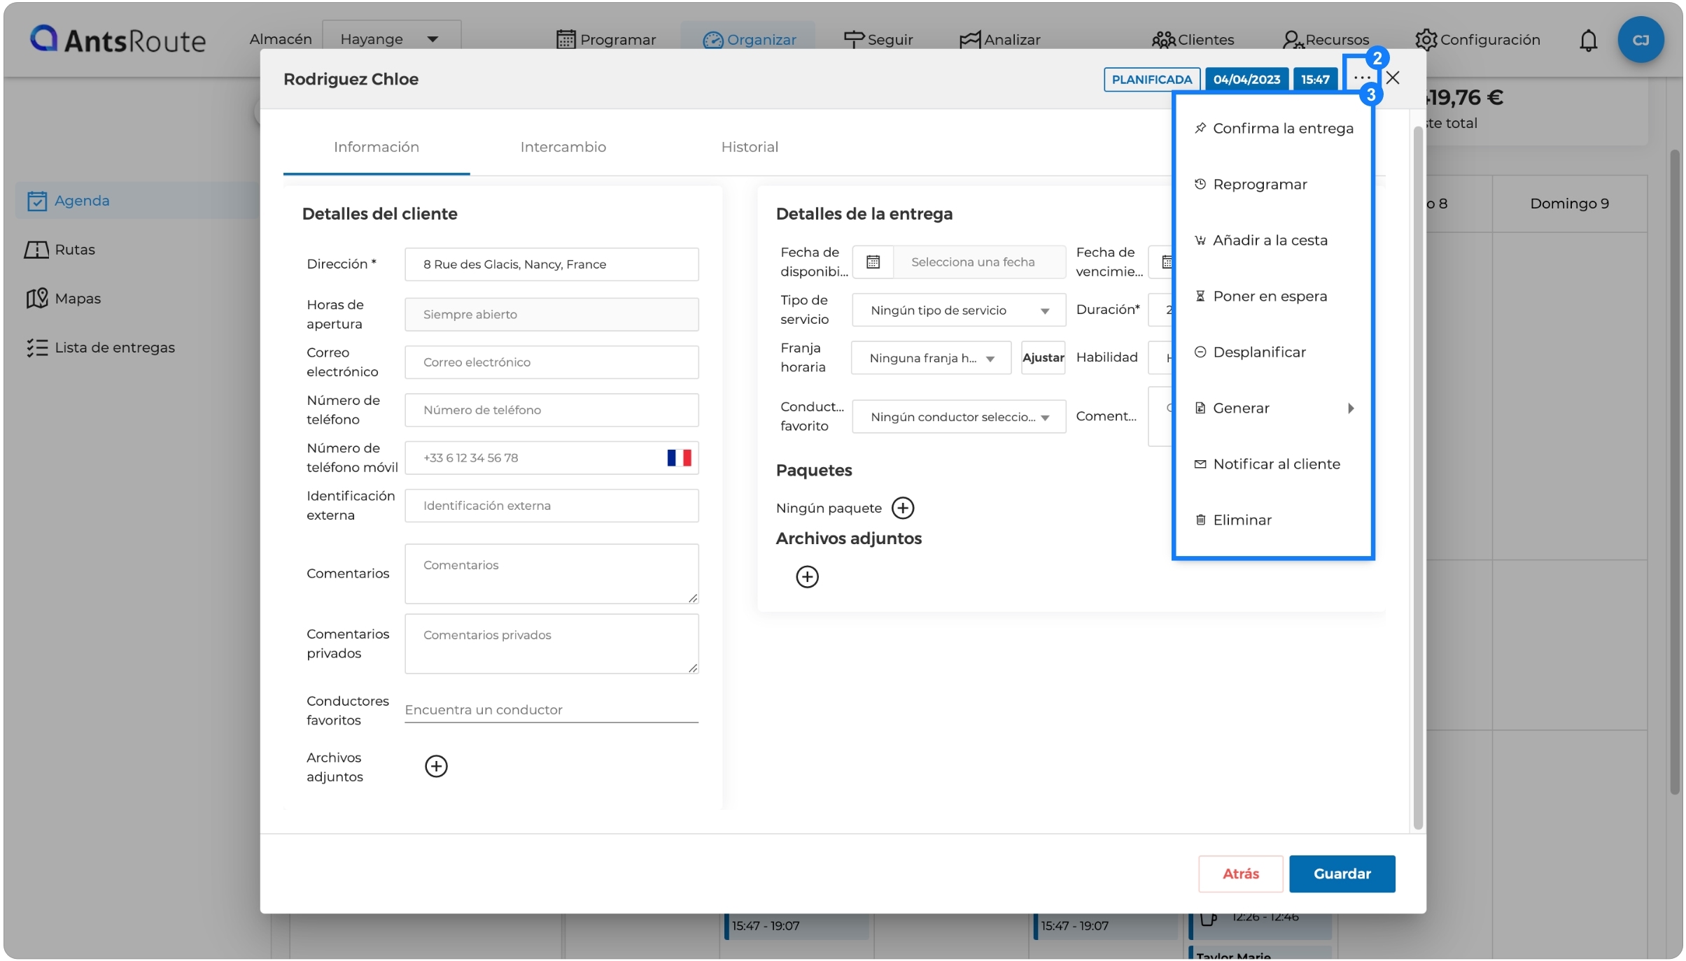This screenshot has width=1686, height=961.
Task: Open the notifications bell icon
Action: 1588,40
